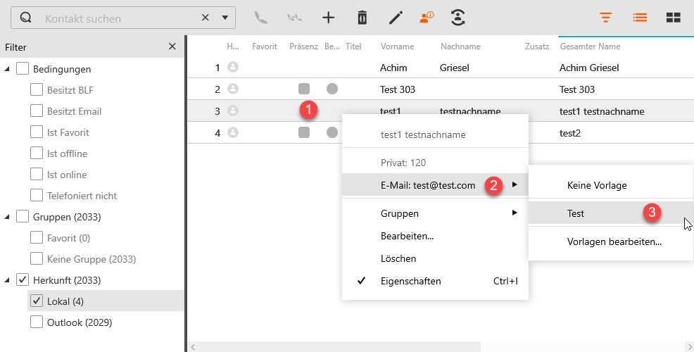The height and width of the screenshot is (352, 694).
Task: Sort by Zusatz column header
Action: [537, 46]
